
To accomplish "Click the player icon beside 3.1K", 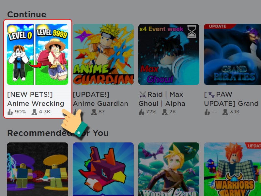I will pyautogui.click(x=225, y=112).
